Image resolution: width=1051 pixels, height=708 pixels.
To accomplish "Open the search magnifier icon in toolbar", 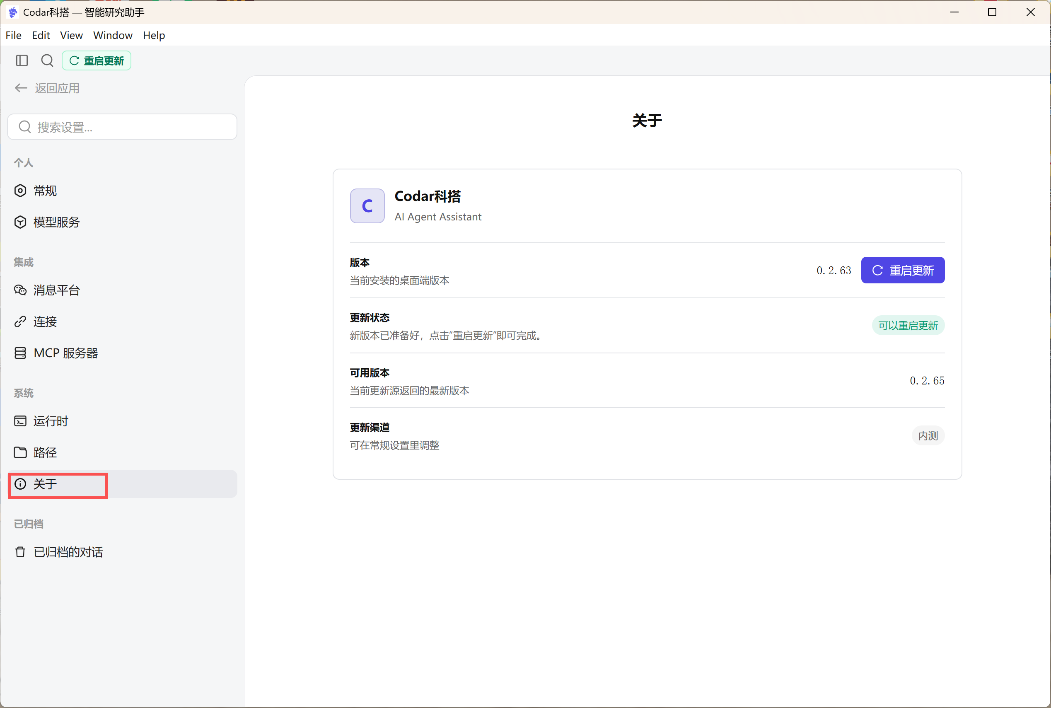I will (x=47, y=60).
